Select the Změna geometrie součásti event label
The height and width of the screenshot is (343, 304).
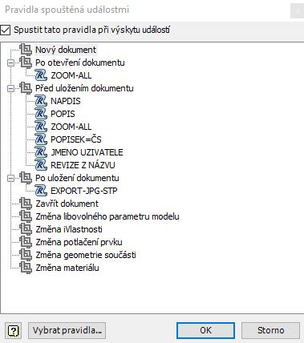[86, 255]
